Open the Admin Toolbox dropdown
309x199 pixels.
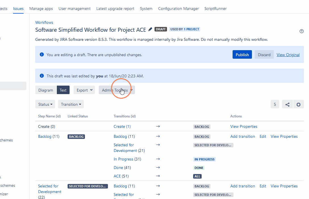tap(117, 90)
